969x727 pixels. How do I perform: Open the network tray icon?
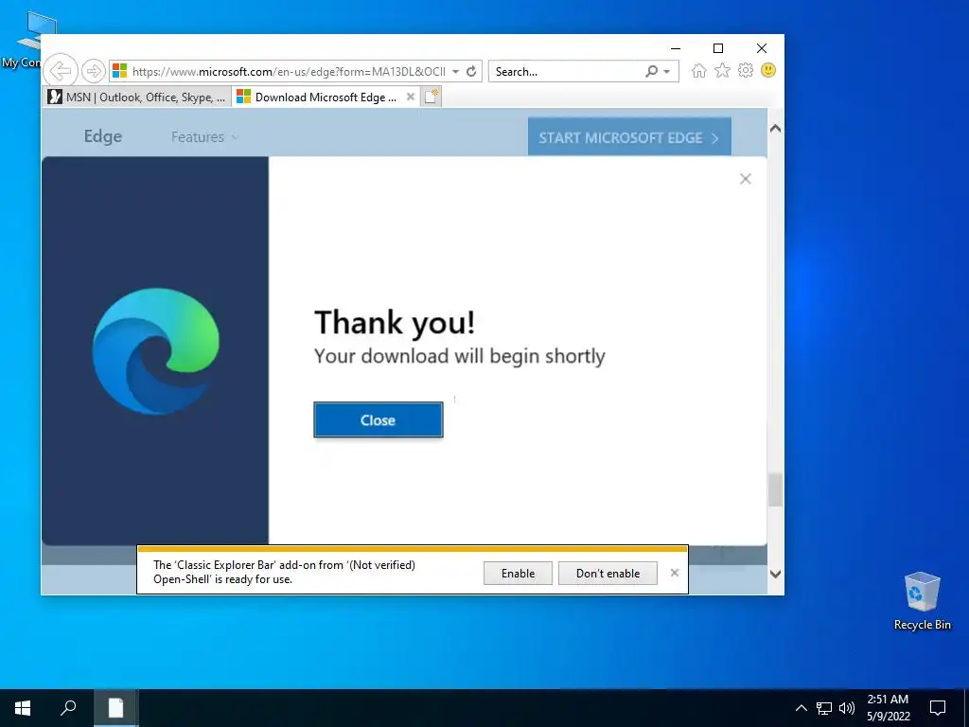click(x=824, y=708)
